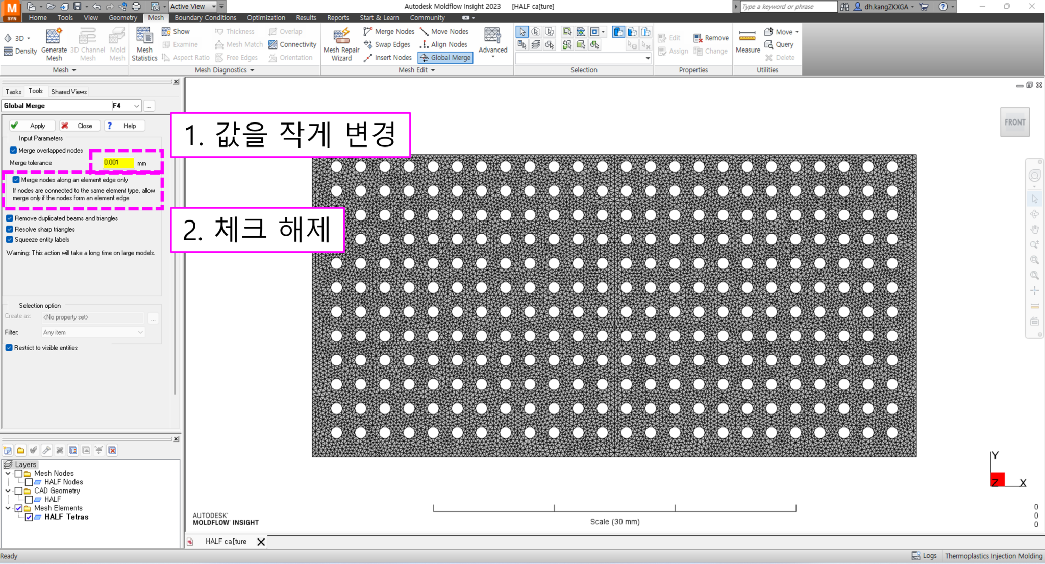This screenshot has height=564, width=1045.
Task: Open the Mesh Repair Wizard
Action: (x=341, y=44)
